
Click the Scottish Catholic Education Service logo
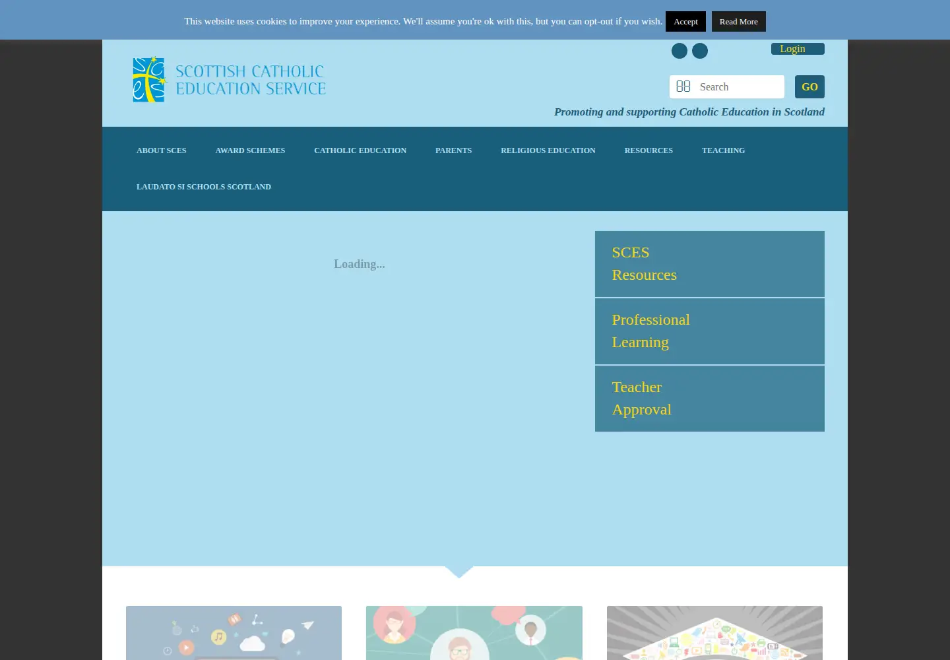(229, 79)
